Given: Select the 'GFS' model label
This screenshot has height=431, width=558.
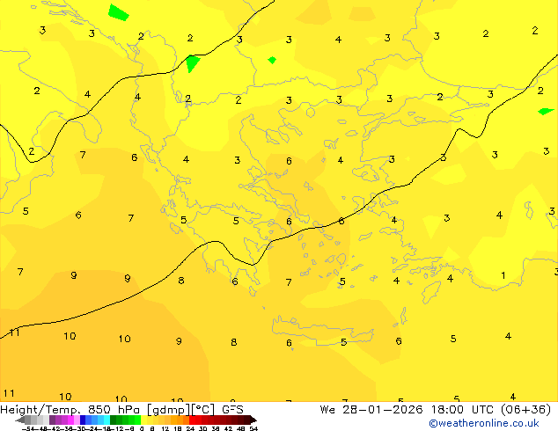Looking at the screenshot, I should 232,410.
